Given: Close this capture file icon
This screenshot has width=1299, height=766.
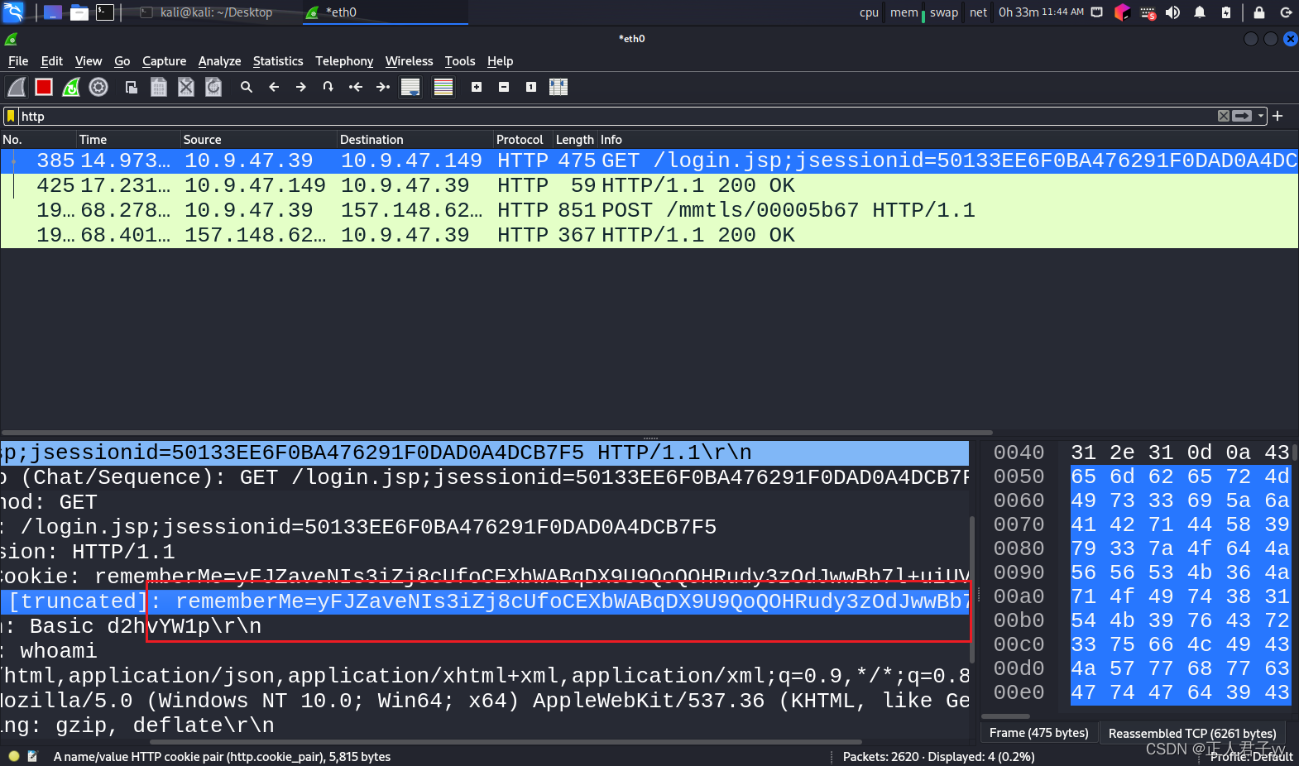Looking at the screenshot, I should tap(186, 87).
